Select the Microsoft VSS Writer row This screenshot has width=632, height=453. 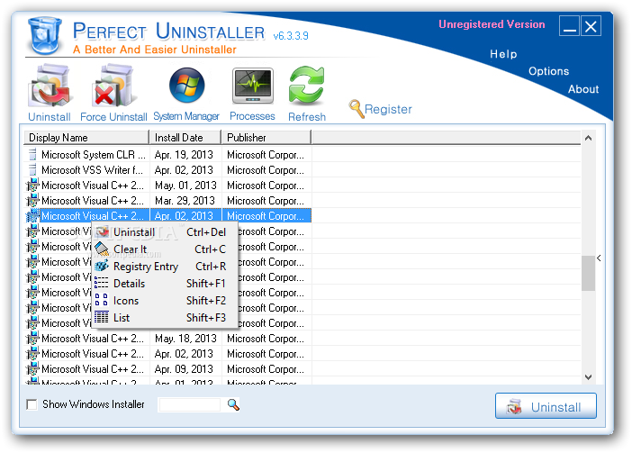click(x=167, y=170)
